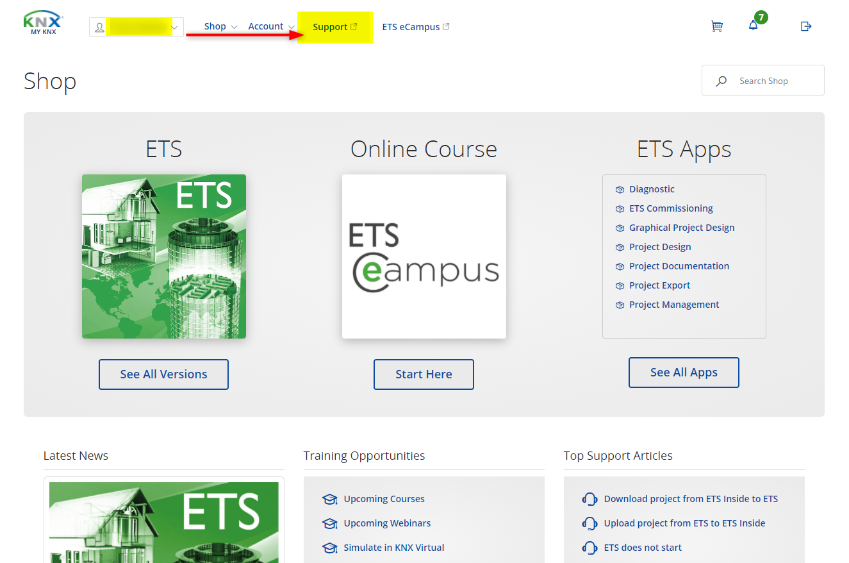Viewport: 849px width, 563px height.
Task: Click the Latest News ETS thumbnail
Action: click(x=164, y=523)
